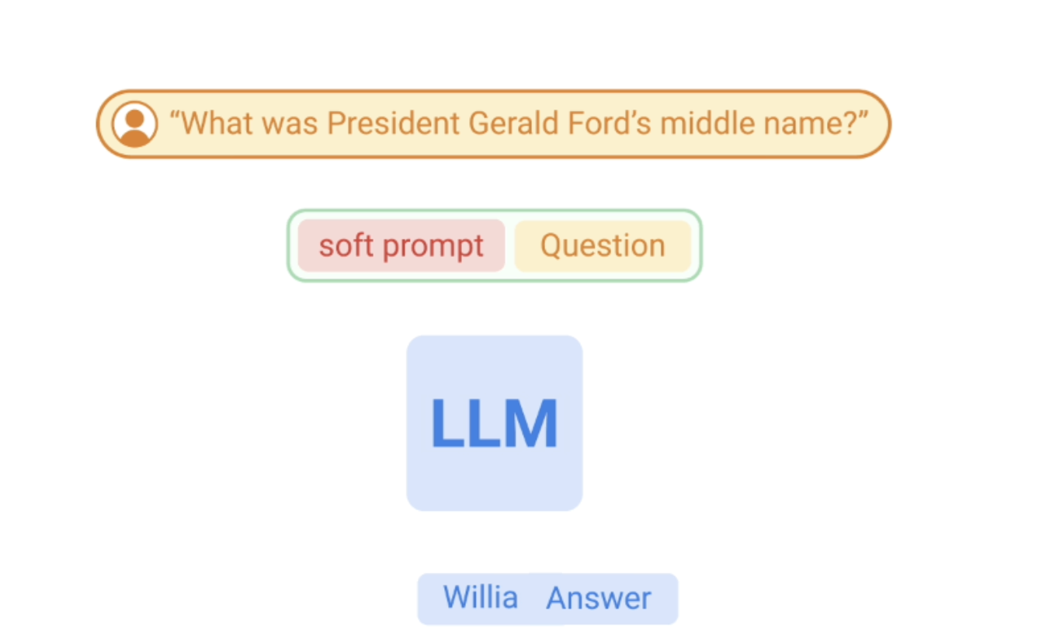Click "name?" at the question's end

click(x=810, y=123)
